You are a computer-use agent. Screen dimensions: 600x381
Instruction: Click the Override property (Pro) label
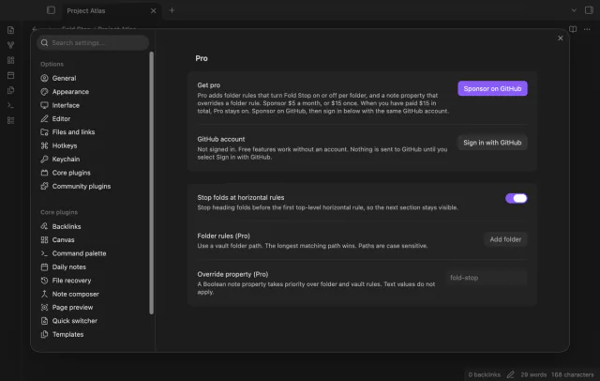pyautogui.click(x=232, y=274)
